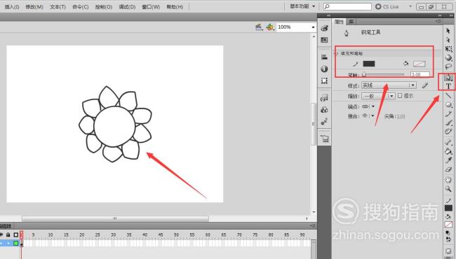
Task: Open the Project panel from the dock
Action: pyautogui.click(x=324, y=139)
